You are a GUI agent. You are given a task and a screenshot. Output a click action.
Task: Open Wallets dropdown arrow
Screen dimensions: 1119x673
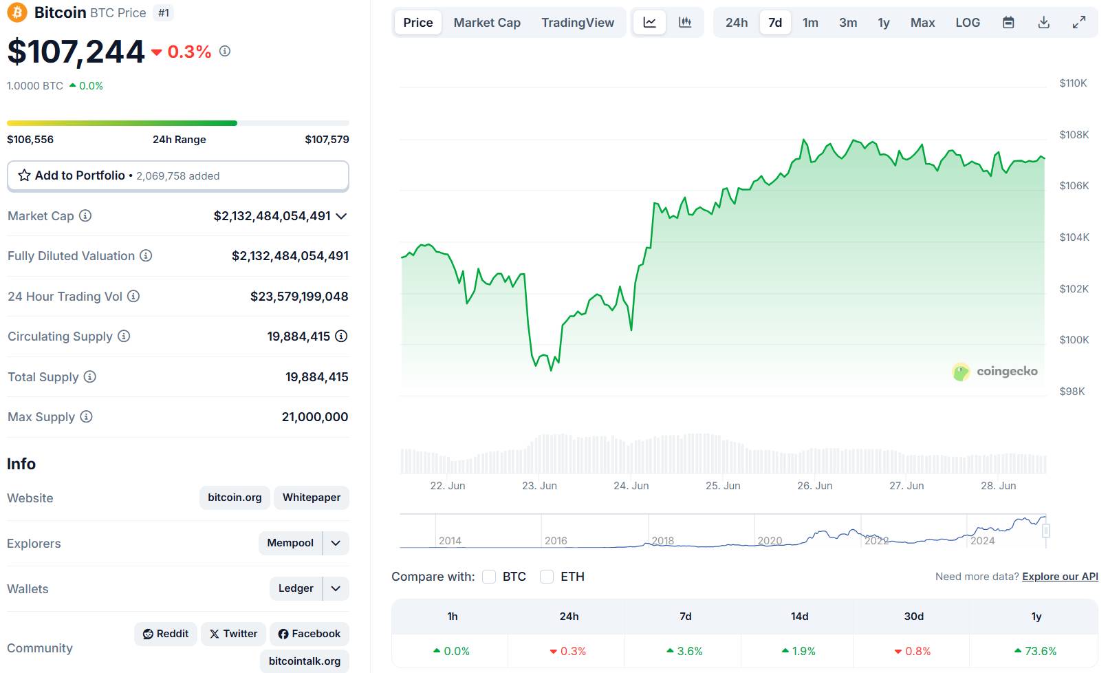coord(336,588)
